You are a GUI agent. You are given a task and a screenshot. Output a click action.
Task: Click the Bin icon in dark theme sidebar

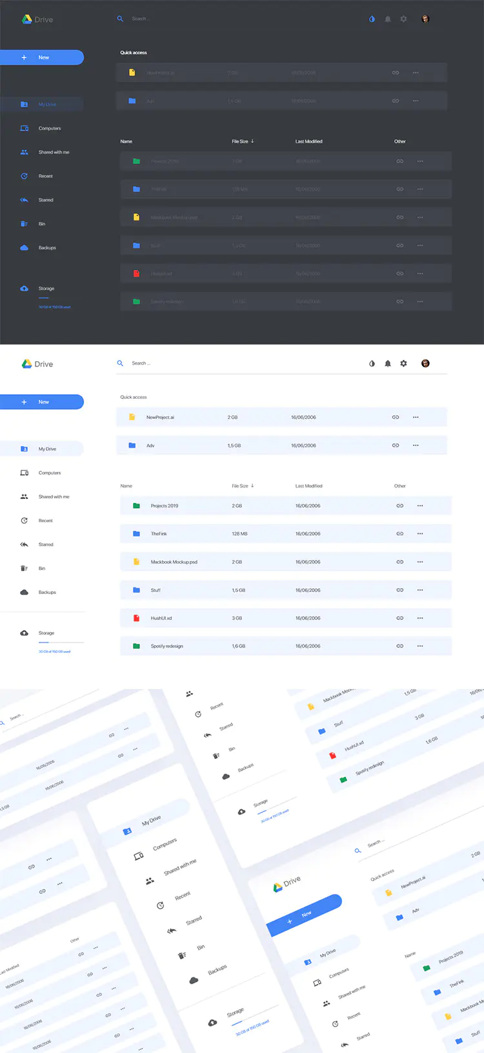click(24, 224)
